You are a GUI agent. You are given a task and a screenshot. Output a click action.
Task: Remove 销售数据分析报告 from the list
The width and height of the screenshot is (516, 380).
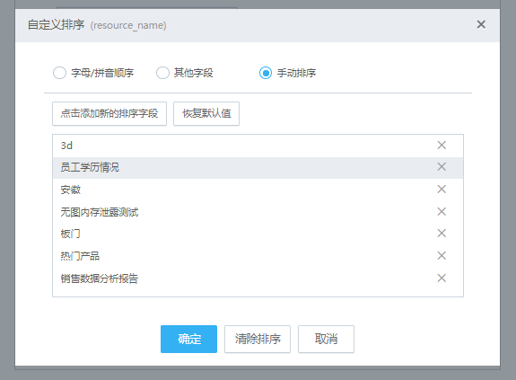[x=442, y=278]
